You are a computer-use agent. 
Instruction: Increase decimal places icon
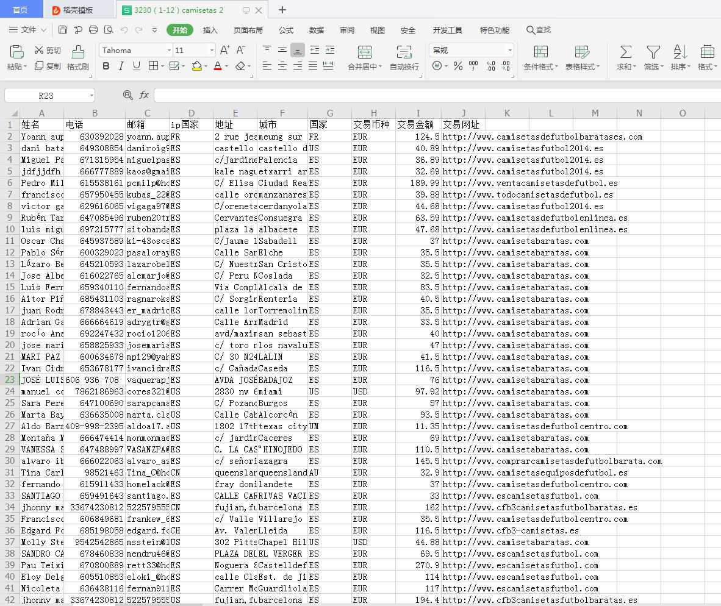pos(490,66)
